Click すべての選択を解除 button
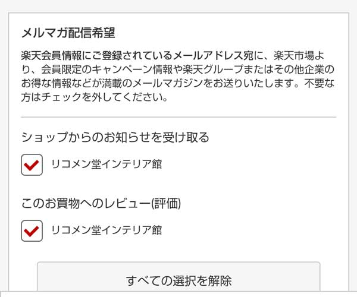Viewport: 357px width, 297px height. 178,280
